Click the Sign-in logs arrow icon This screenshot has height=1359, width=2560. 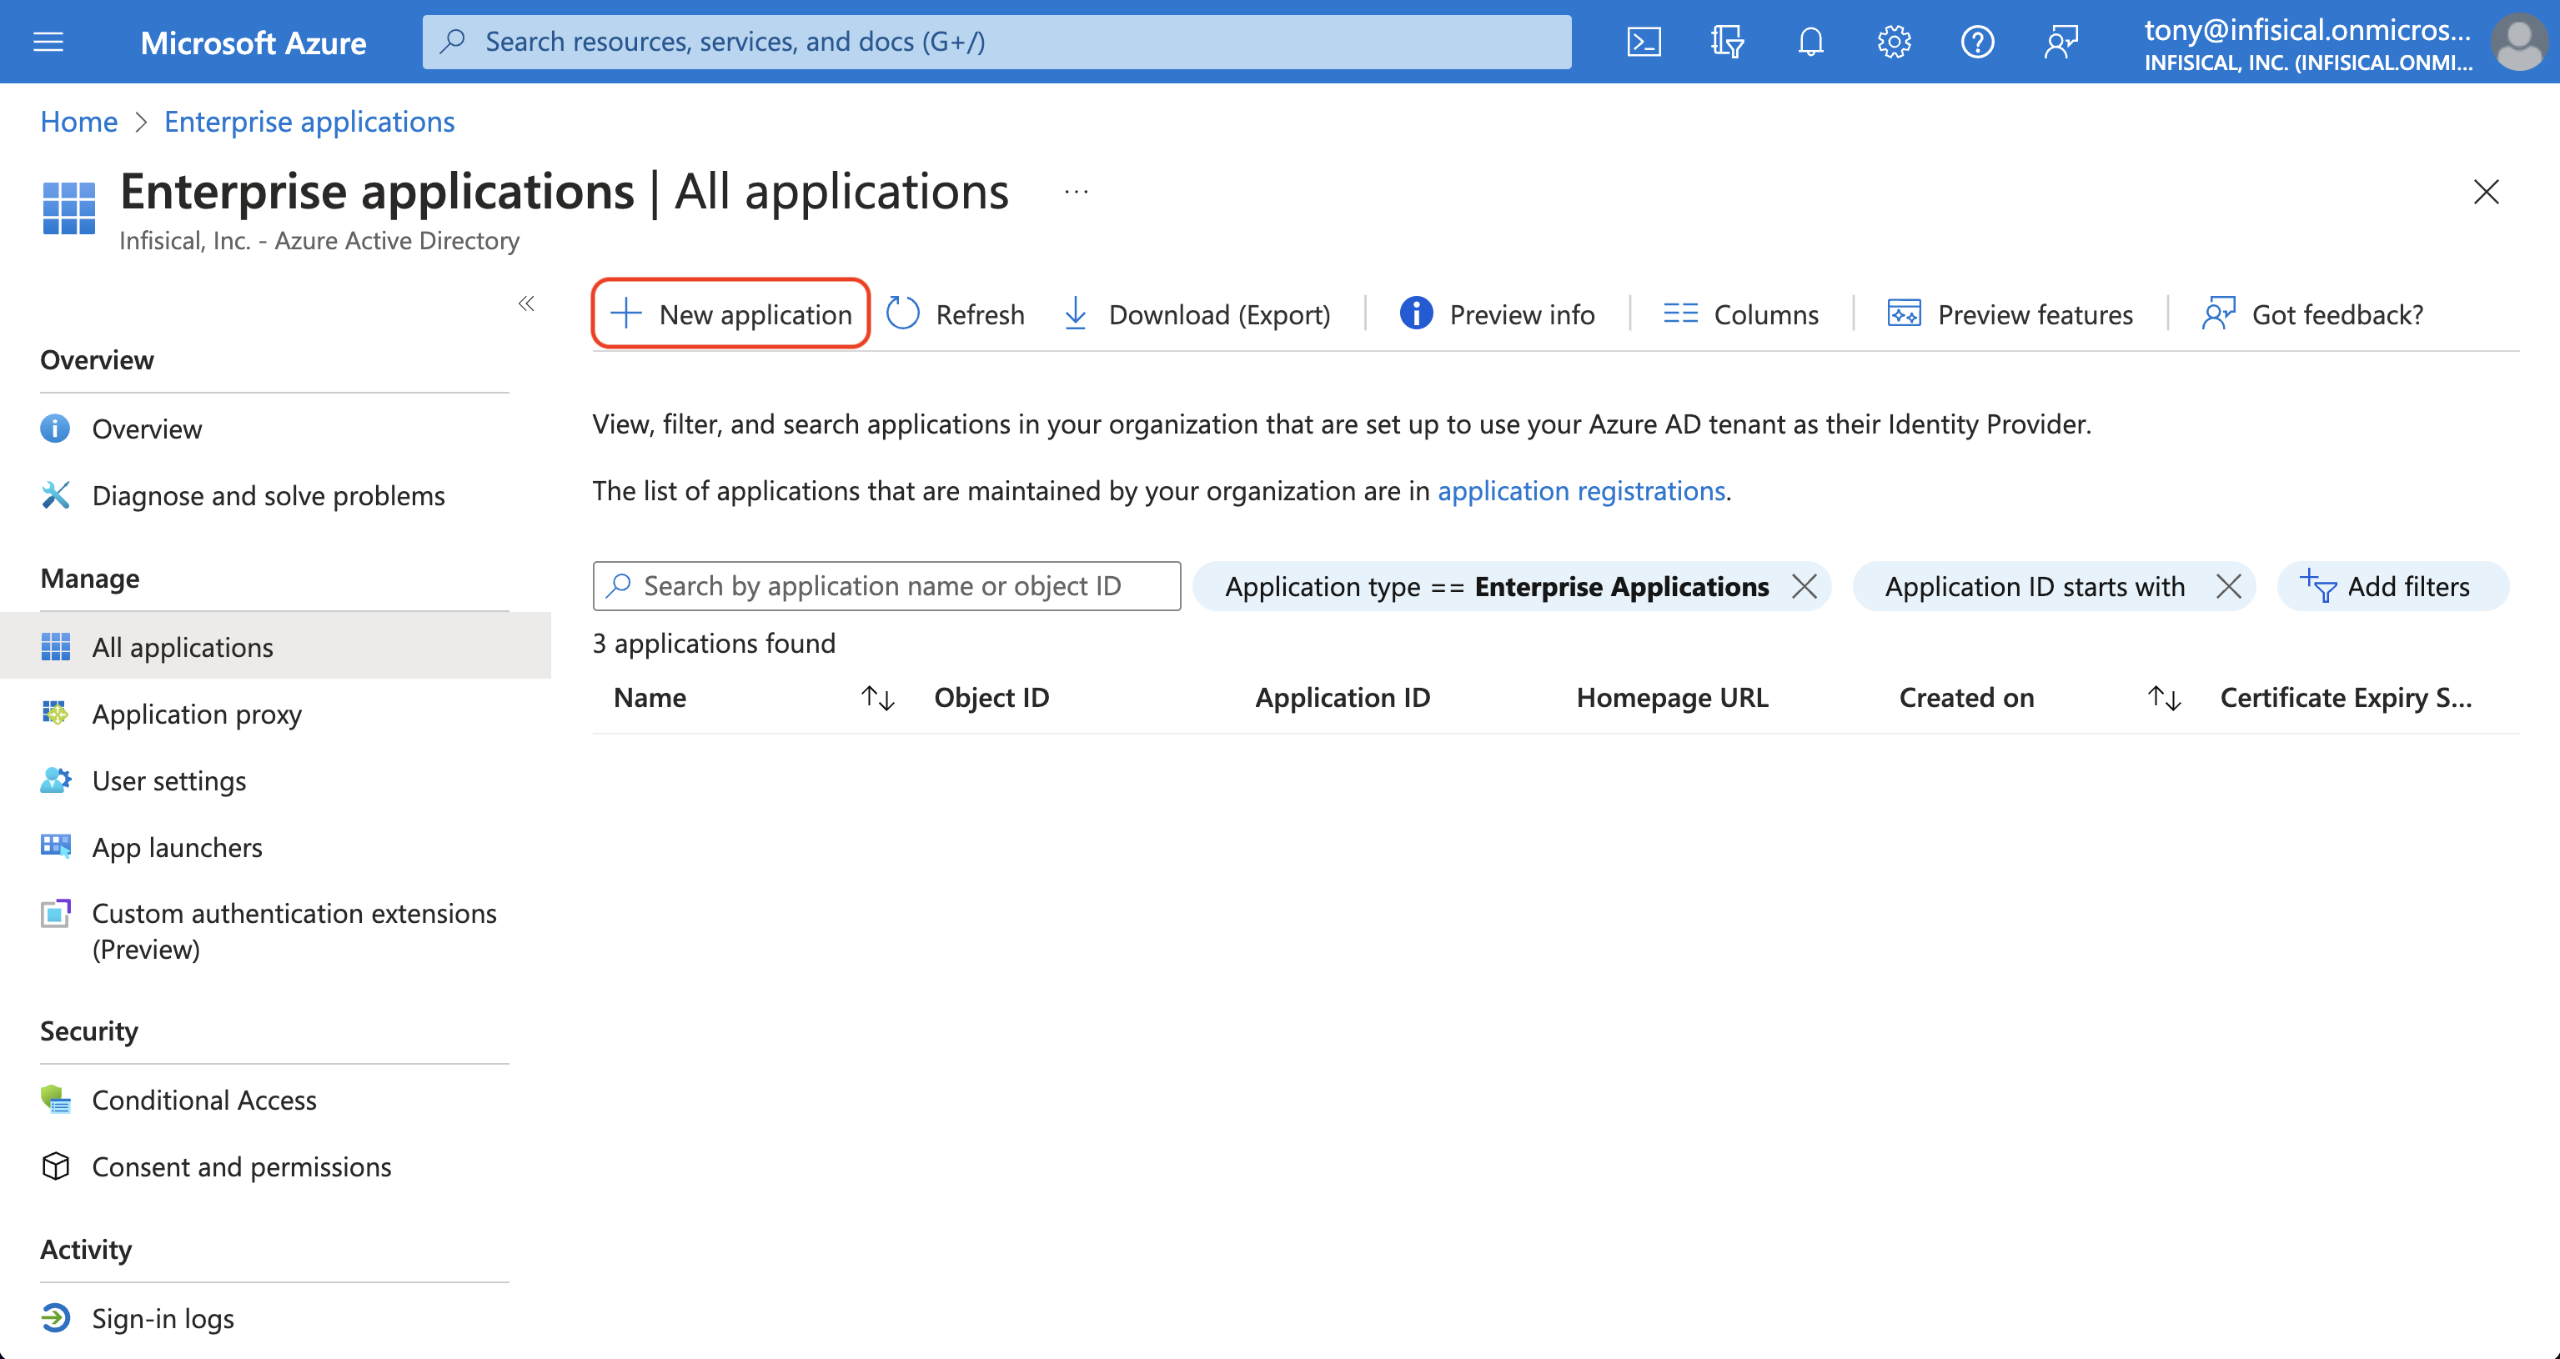click(x=55, y=1318)
